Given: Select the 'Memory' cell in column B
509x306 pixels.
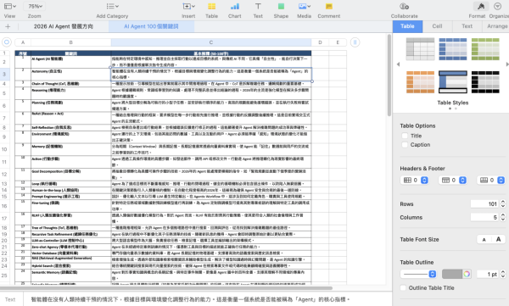Looking at the screenshot, I should tap(70, 149).
